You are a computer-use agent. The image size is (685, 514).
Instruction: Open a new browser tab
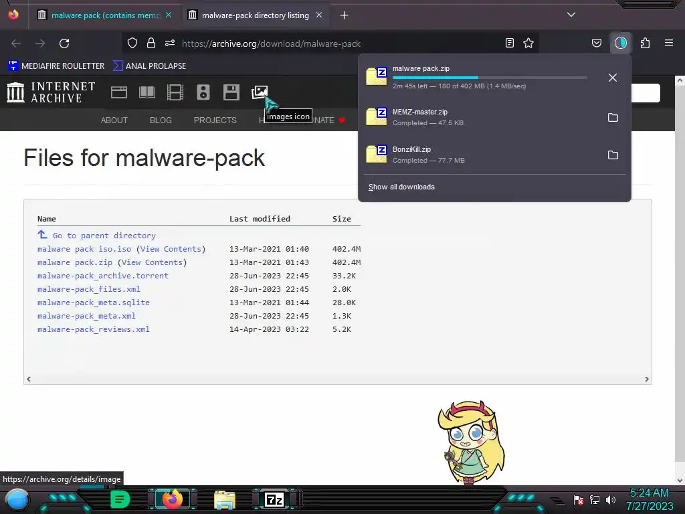[x=345, y=15]
